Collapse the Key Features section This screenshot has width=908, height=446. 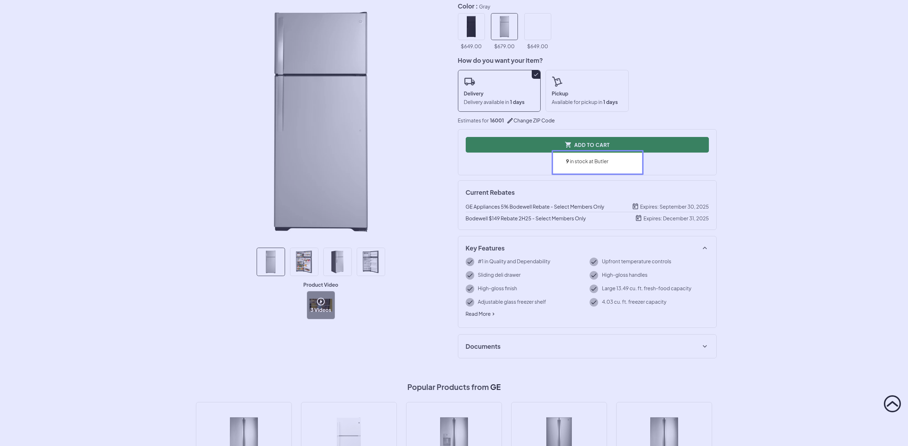705,248
